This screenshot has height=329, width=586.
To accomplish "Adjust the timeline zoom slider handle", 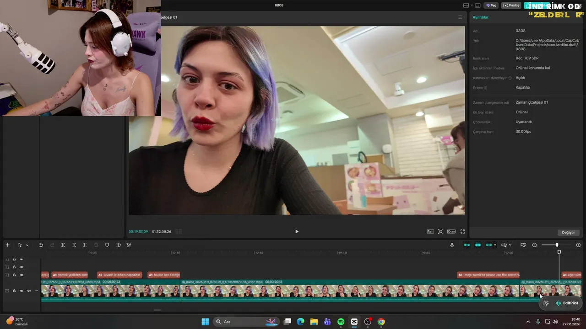I will coord(557,245).
